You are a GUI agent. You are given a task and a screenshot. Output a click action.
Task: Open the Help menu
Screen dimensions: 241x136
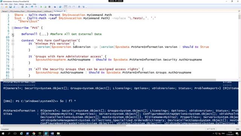35,4
